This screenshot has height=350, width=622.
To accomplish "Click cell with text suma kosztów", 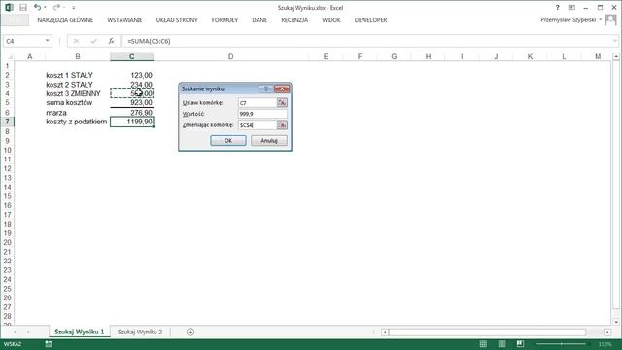I will point(69,102).
